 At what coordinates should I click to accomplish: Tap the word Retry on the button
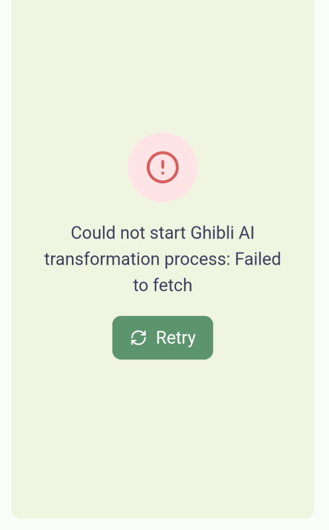[176, 338]
